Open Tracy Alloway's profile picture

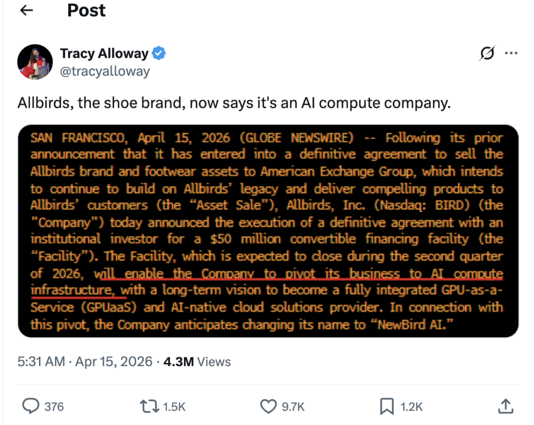point(35,62)
